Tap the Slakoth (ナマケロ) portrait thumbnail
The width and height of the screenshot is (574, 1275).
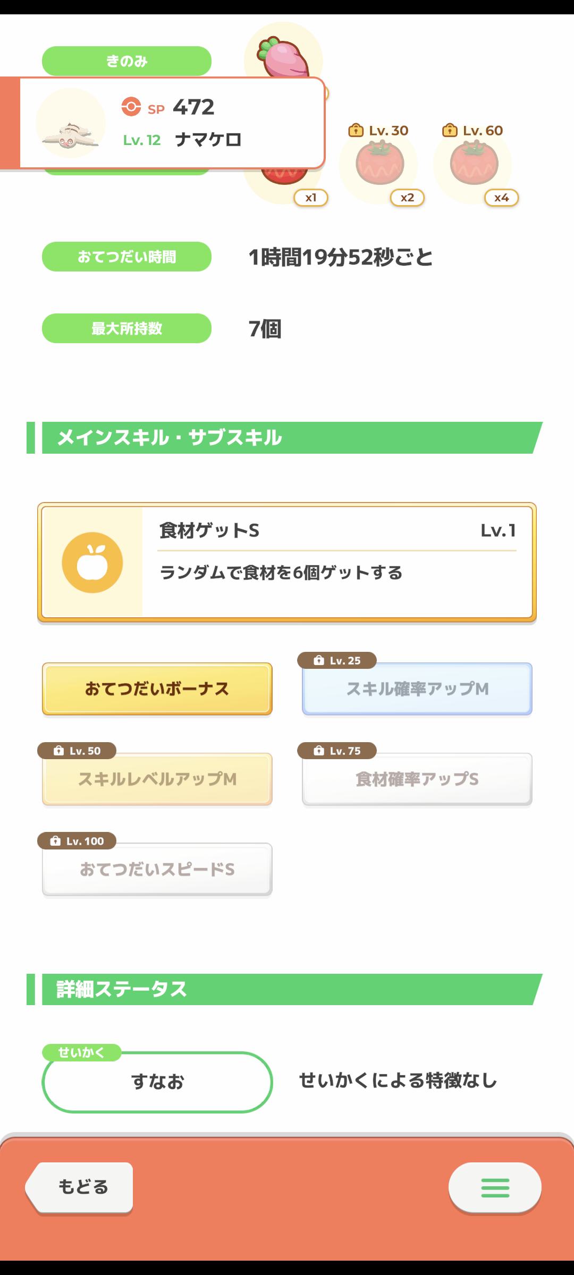click(70, 124)
